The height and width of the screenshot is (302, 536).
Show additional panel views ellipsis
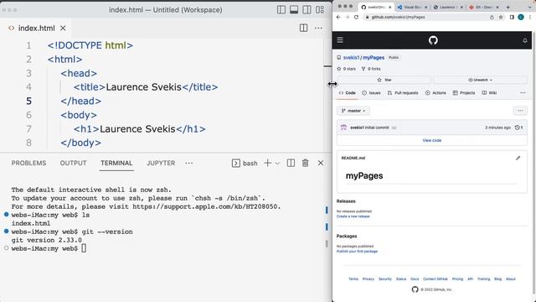click(189, 163)
